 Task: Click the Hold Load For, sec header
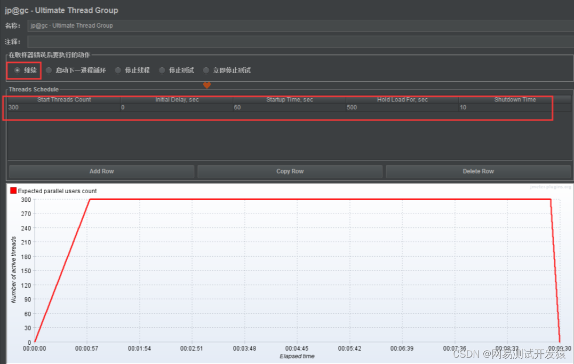402,100
